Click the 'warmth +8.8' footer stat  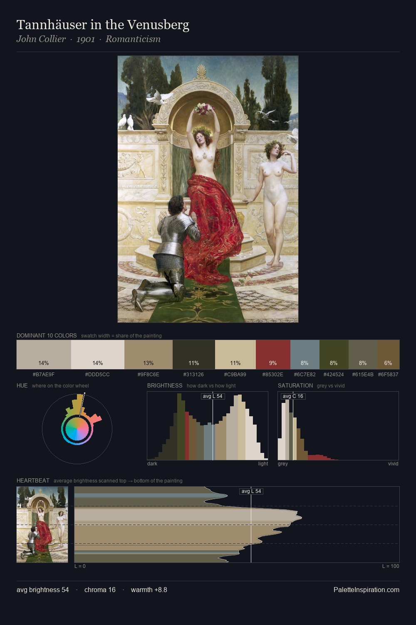pyautogui.click(x=149, y=590)
